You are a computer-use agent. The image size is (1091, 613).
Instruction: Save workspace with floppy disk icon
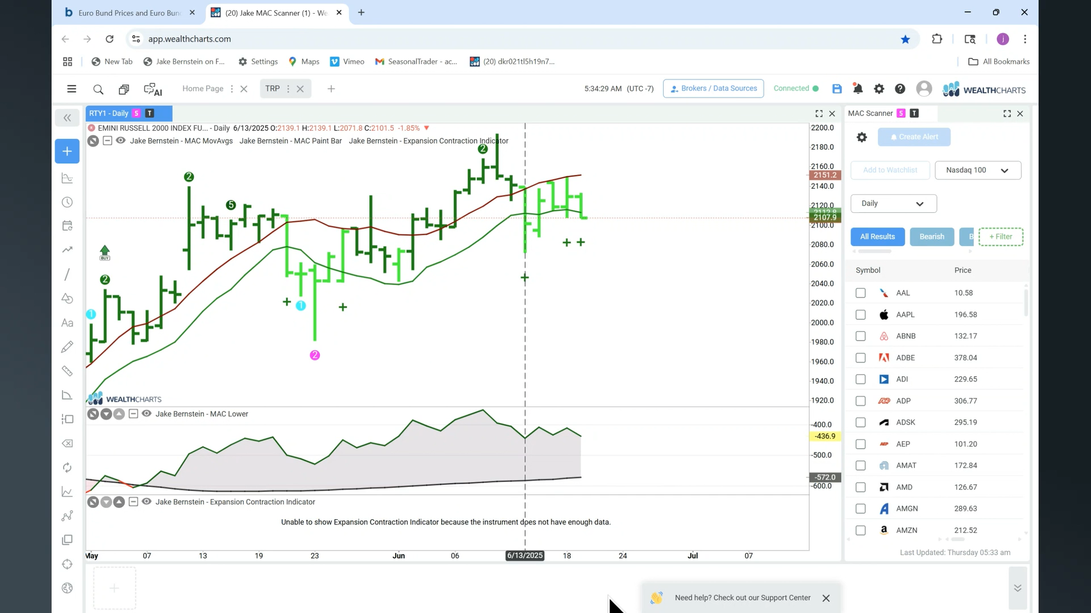click(837, 89)
